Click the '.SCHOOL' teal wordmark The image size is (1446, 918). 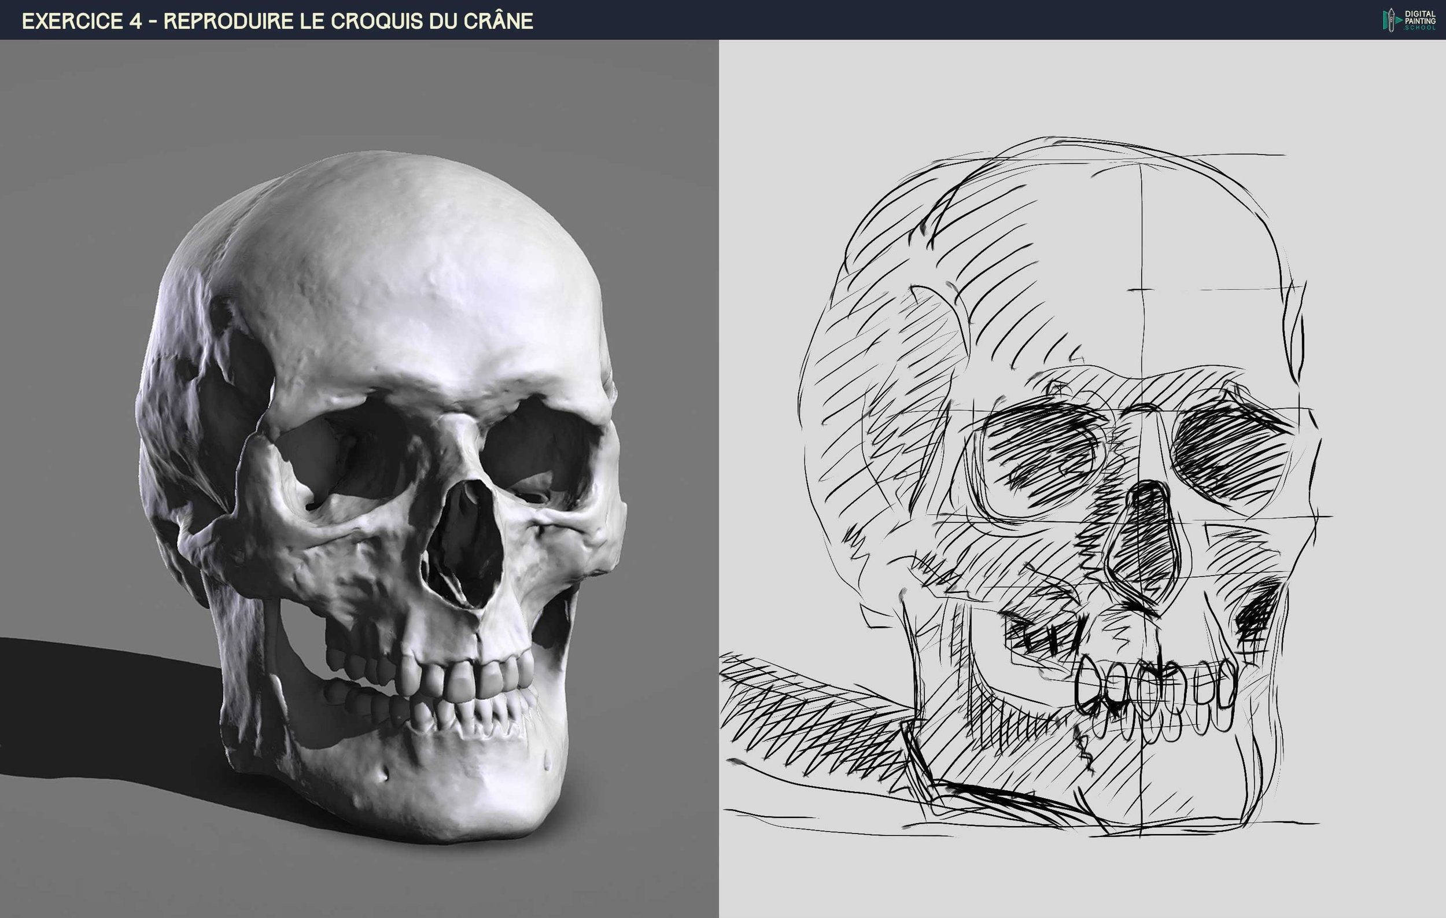click(x=1421, y=29)
